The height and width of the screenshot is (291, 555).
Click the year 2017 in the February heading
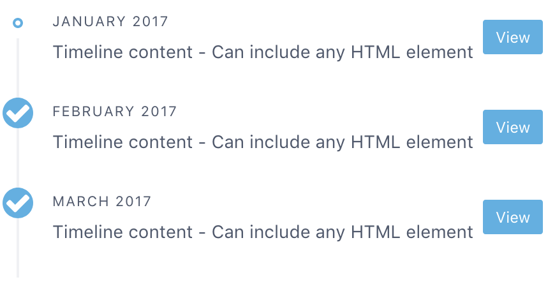159,112
